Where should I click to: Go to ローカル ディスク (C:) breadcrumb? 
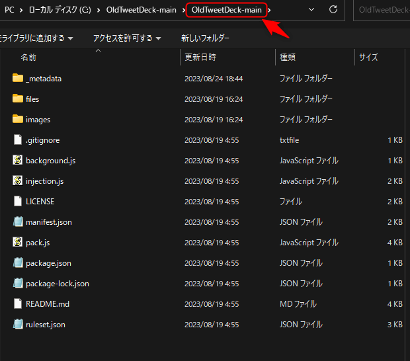click(60, 10)
